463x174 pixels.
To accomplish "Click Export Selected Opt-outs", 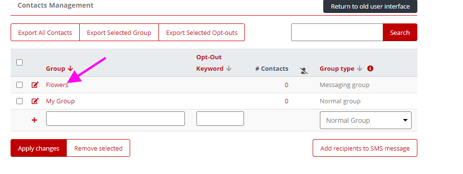I will point(202,33).
